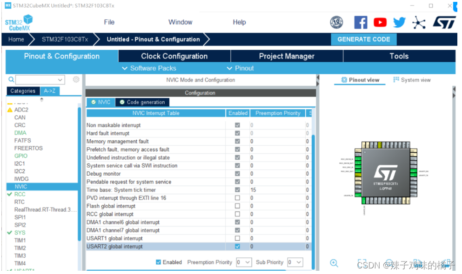Open the Code generation tab
The width and height of the screenshot is (462, 274).
point(143,102)
